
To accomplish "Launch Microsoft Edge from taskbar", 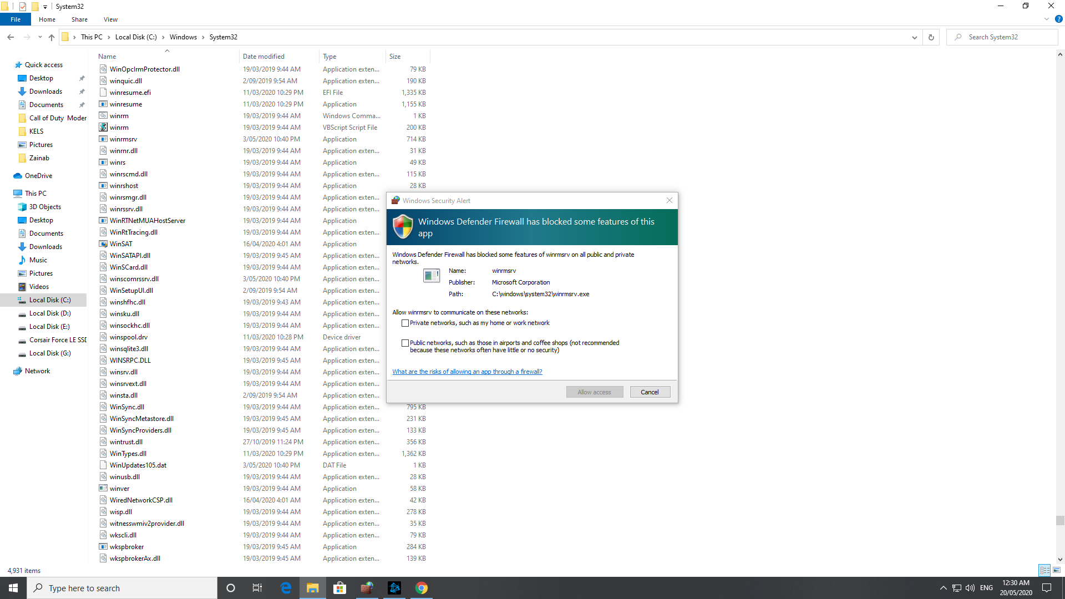I will [286, 588].
